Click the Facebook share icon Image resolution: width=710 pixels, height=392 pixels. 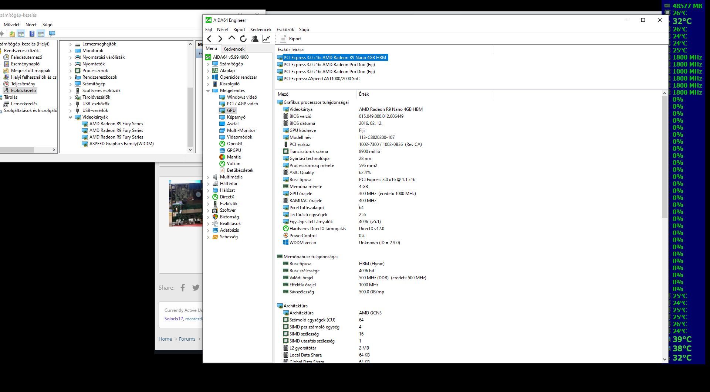pos(183,288)
